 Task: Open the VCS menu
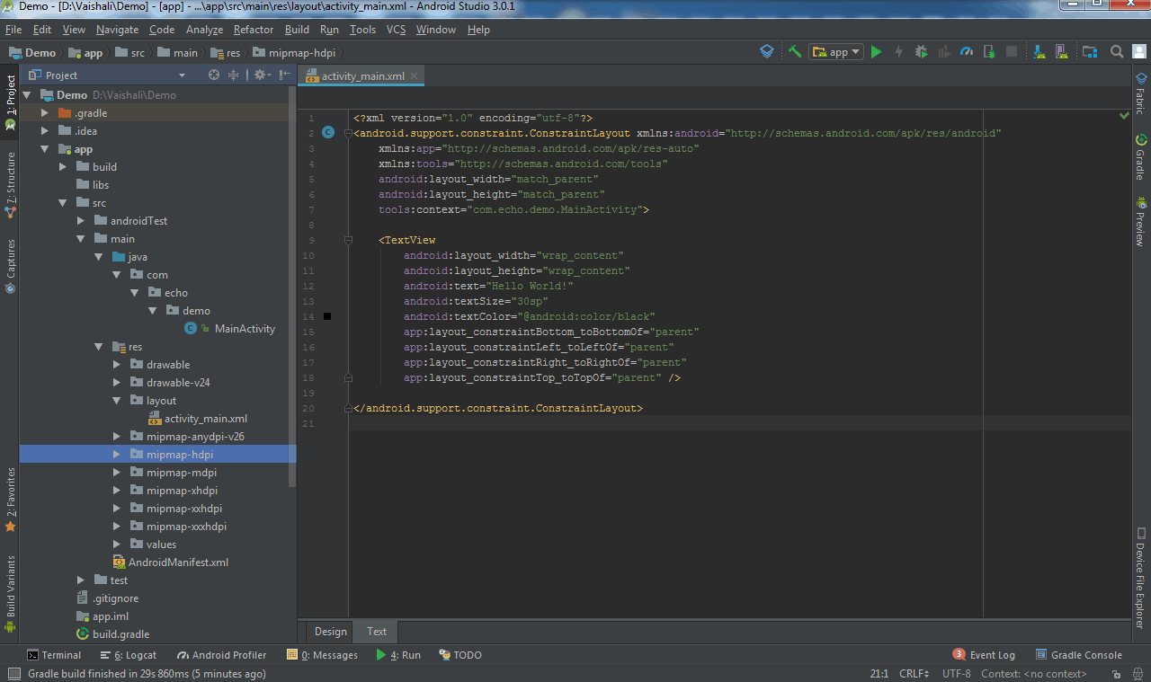[396, 30]
